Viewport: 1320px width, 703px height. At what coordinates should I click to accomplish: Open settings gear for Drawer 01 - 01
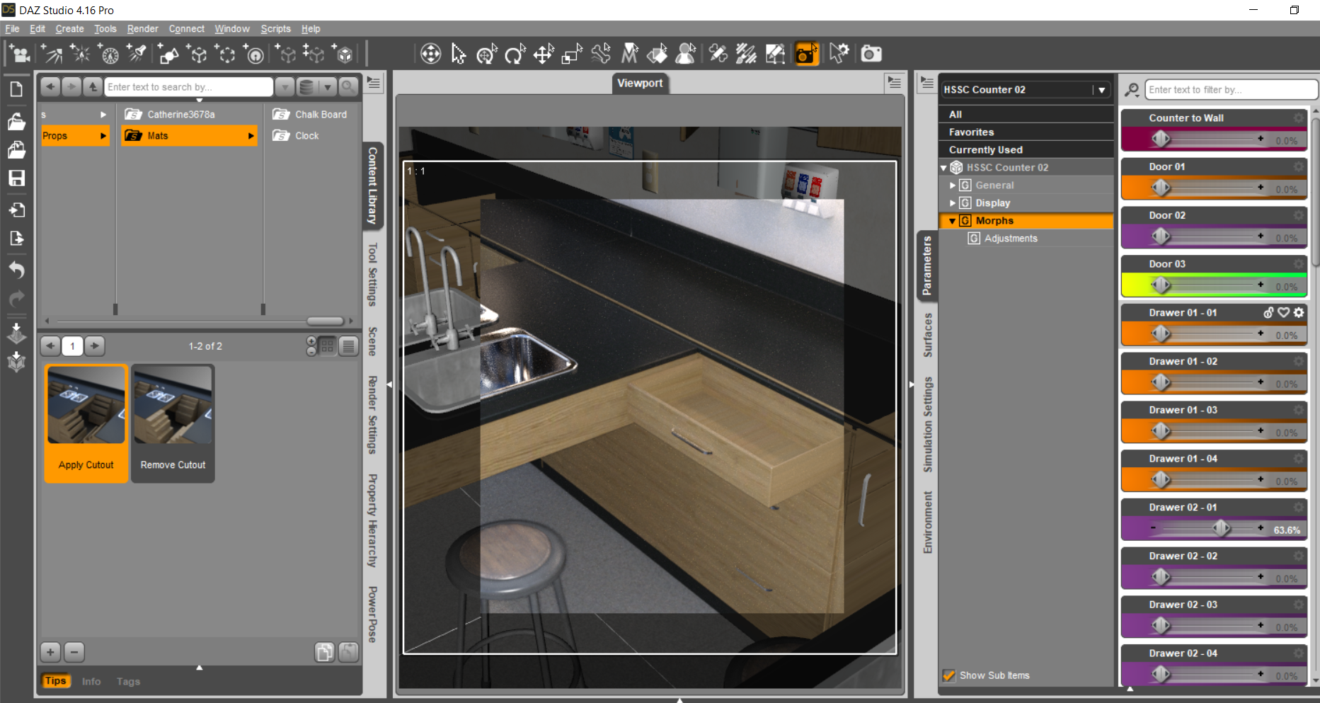(1299, 312)
